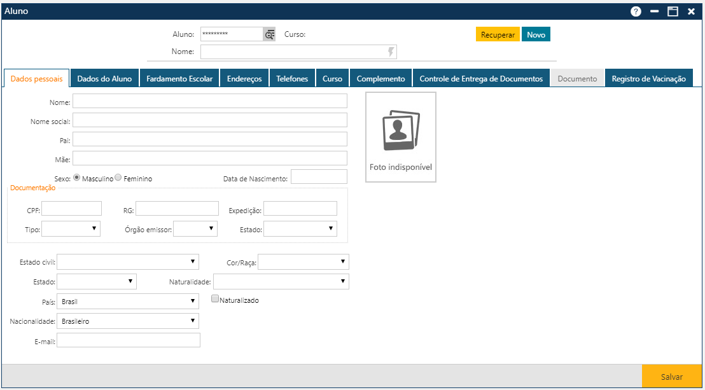Switch to the Endereços tab
The height and width of the screenshot is (390, 705).
pos(244,78)
